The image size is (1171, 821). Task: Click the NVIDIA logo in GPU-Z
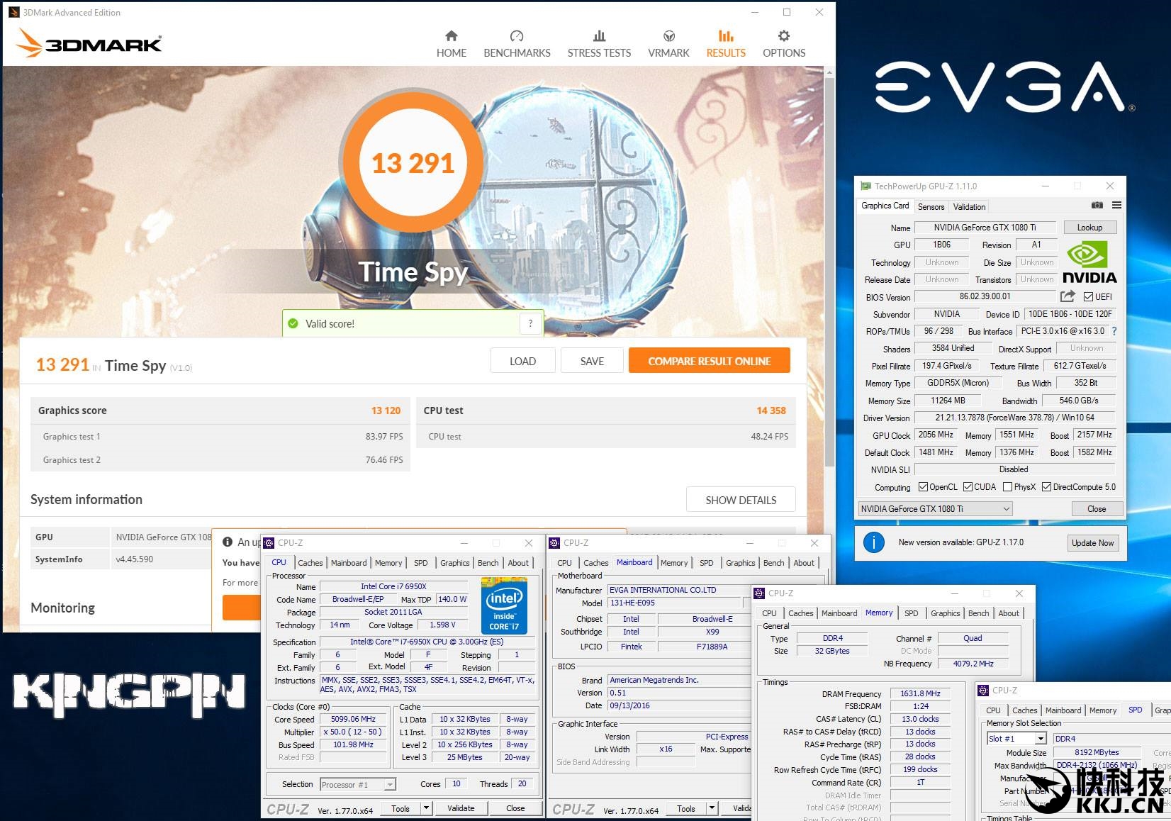coord(1089,263)
